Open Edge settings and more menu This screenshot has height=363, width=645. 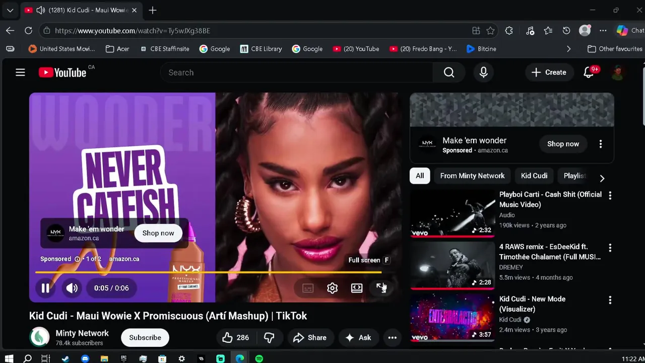(x=603, y=31)
